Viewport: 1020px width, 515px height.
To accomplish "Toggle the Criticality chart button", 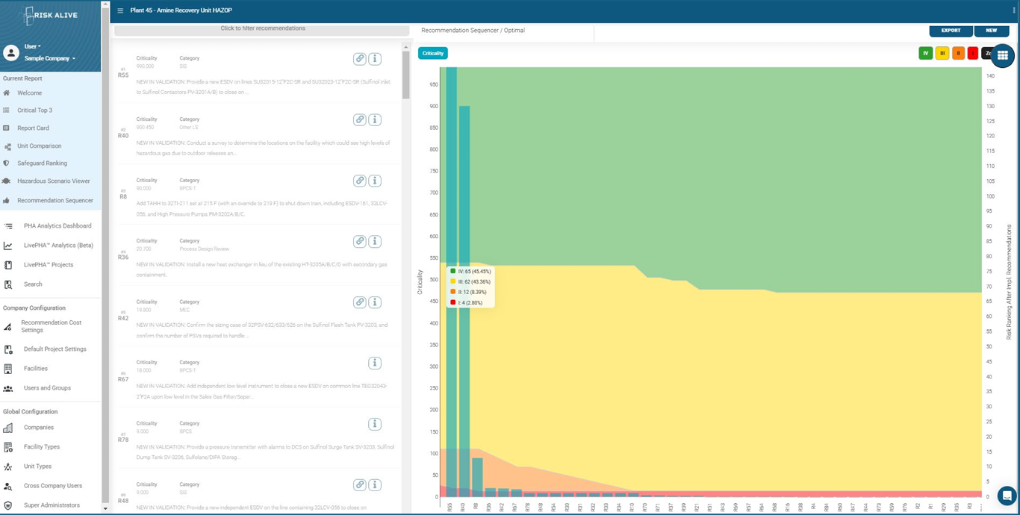I will coord(432,53).
